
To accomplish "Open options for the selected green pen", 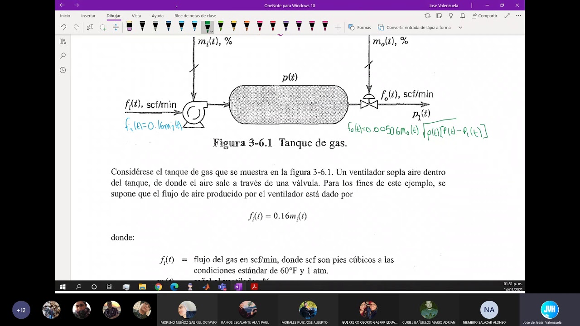I will (x=212, y=31).
